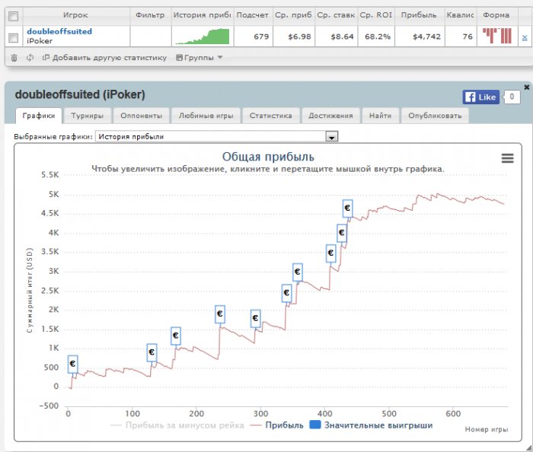Expand the Группы dropdown
The width and height of the screenshot is (533, 452).
199,57
